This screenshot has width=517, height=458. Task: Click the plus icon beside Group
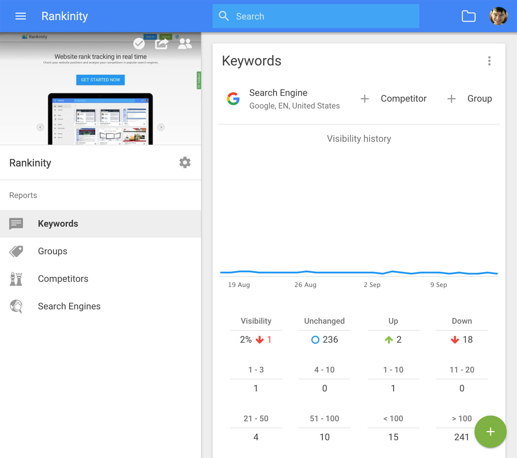coord(451,99)
